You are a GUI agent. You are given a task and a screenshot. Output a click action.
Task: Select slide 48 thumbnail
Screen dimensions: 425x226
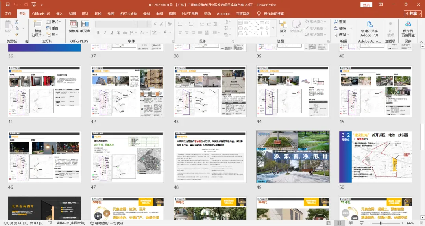point(210,157)
